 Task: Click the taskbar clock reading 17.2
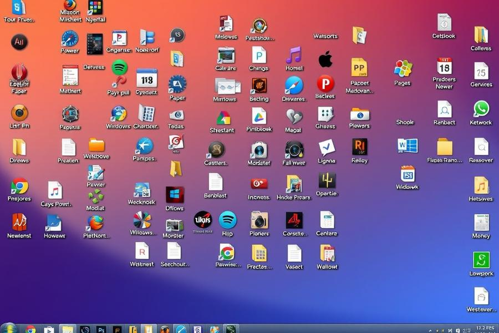(x=485, y=328)
